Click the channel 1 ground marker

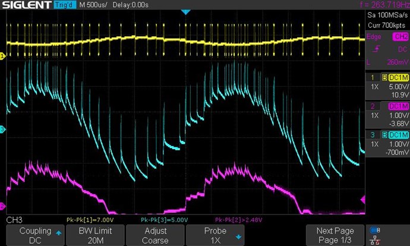point(2,56)
